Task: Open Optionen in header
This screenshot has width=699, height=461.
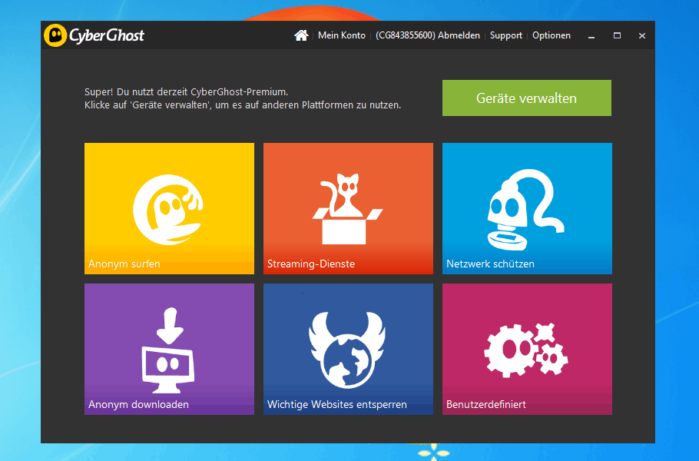Action: [x=552, y=35]
